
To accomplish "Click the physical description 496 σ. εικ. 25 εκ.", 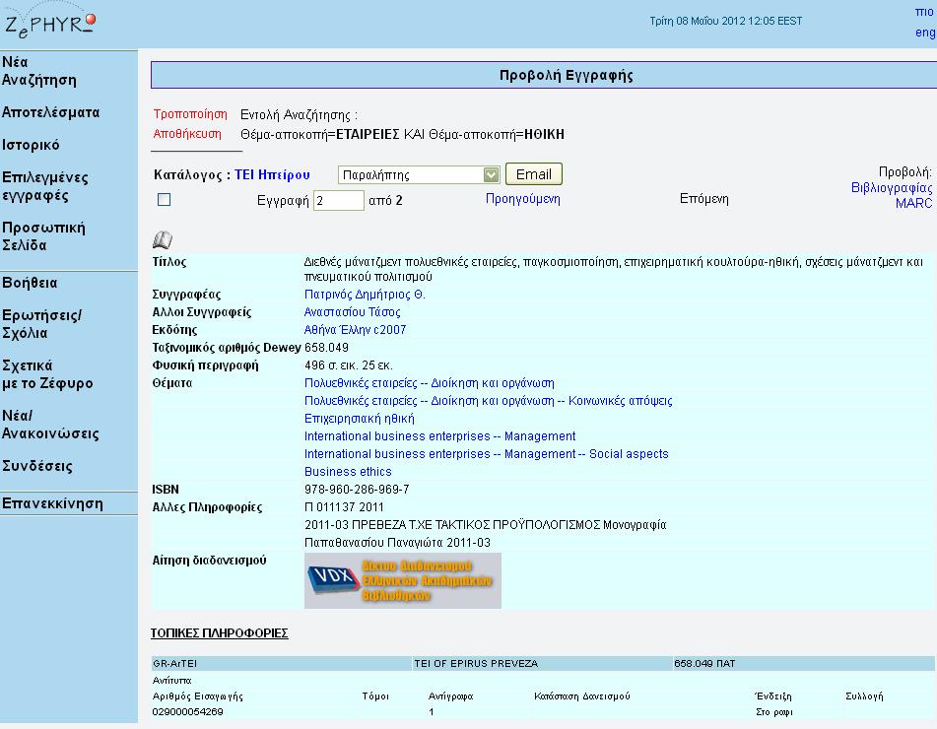I will click(349, 365).
